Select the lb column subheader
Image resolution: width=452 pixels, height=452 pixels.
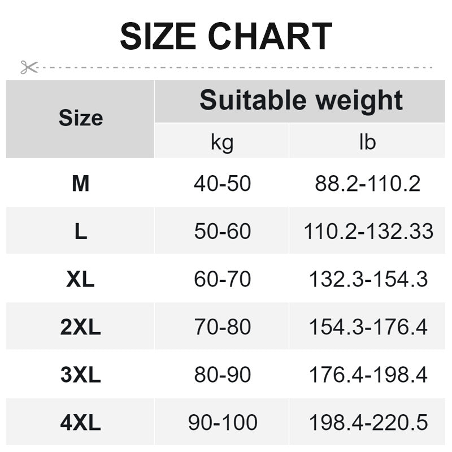pos(367,141)
